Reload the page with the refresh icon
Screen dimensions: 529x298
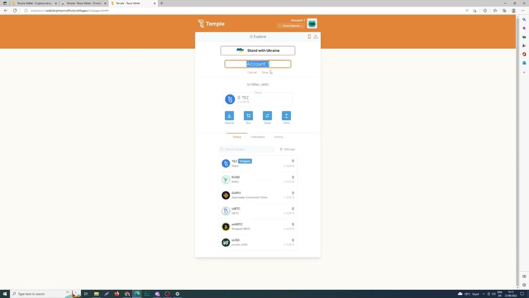[x=15, y=10]
